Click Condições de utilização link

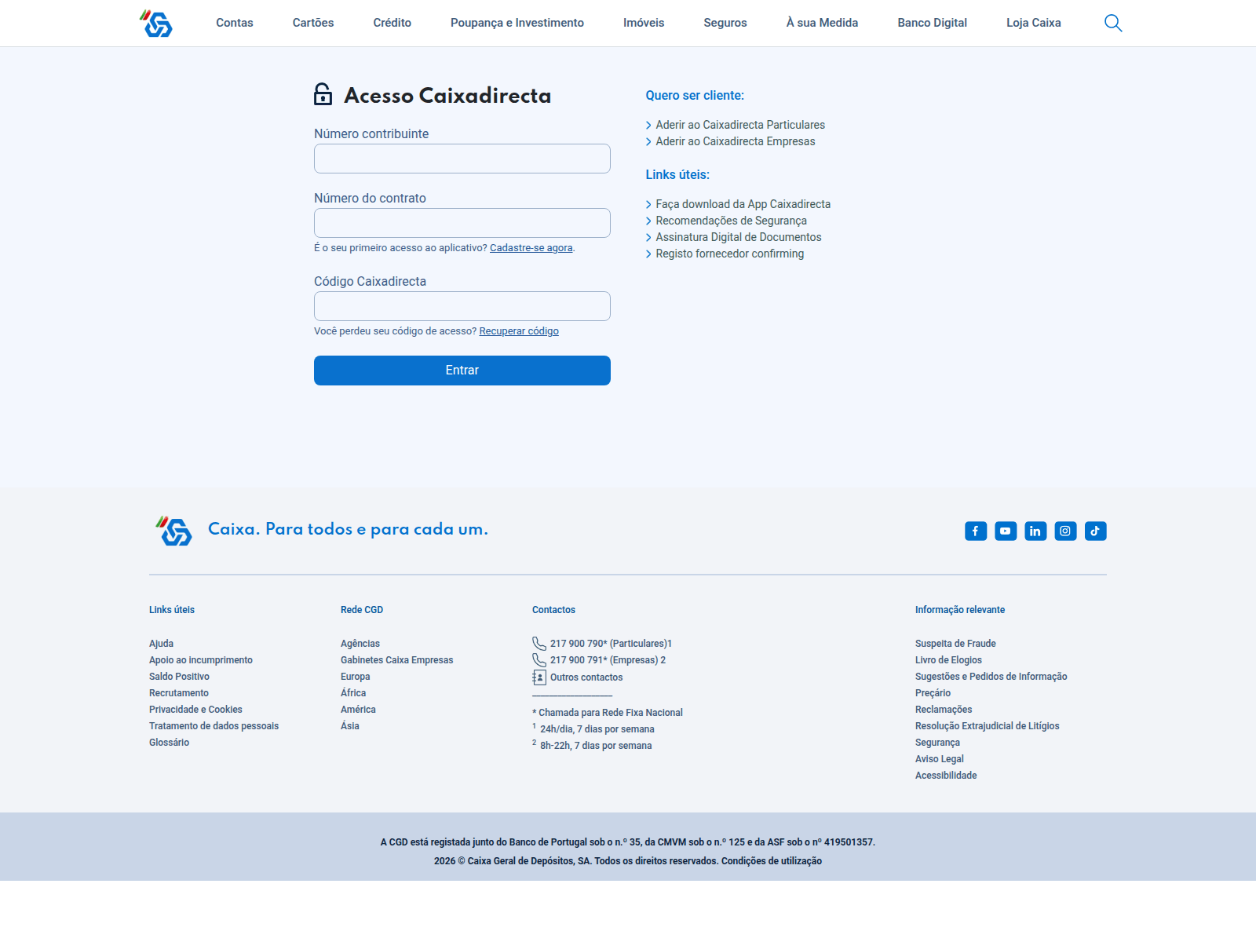772,861
